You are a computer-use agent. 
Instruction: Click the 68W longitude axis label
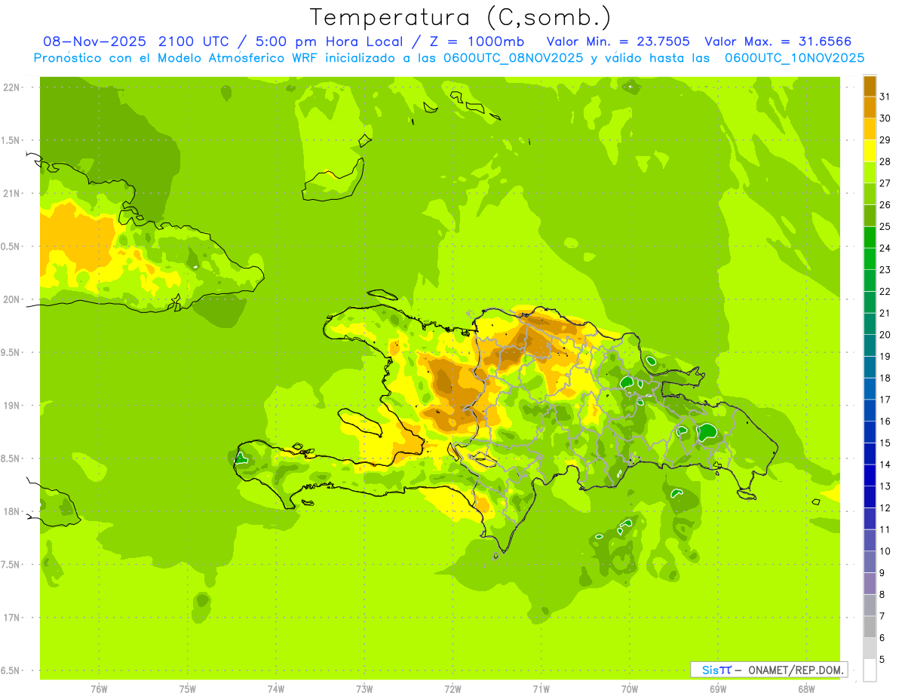(806, 688)
